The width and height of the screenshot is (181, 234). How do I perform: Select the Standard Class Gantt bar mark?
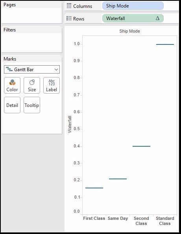click(165, 44)
